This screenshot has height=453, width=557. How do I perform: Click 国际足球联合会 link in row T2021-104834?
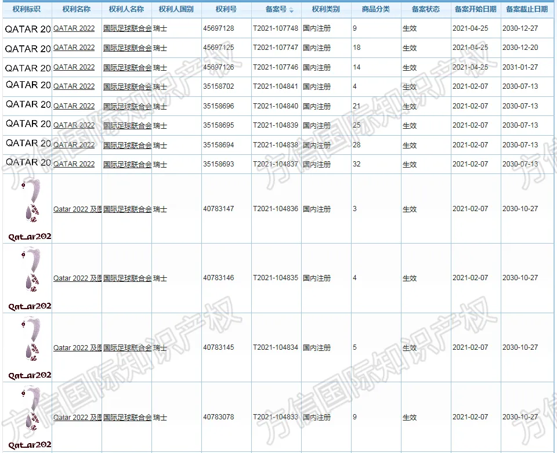click(127, 348)
